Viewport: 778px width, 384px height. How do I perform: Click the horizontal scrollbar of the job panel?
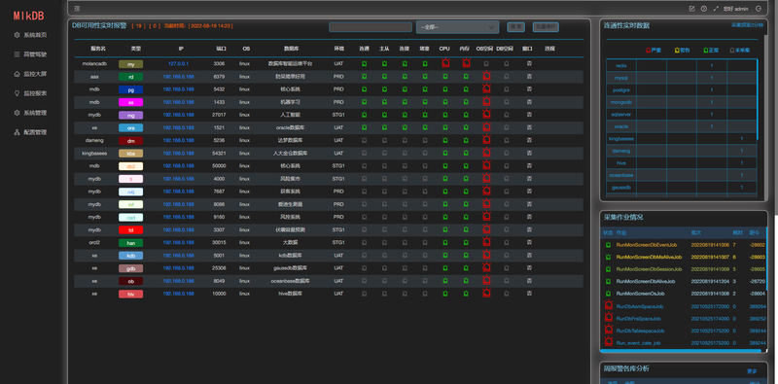click(x=680, y=351)
